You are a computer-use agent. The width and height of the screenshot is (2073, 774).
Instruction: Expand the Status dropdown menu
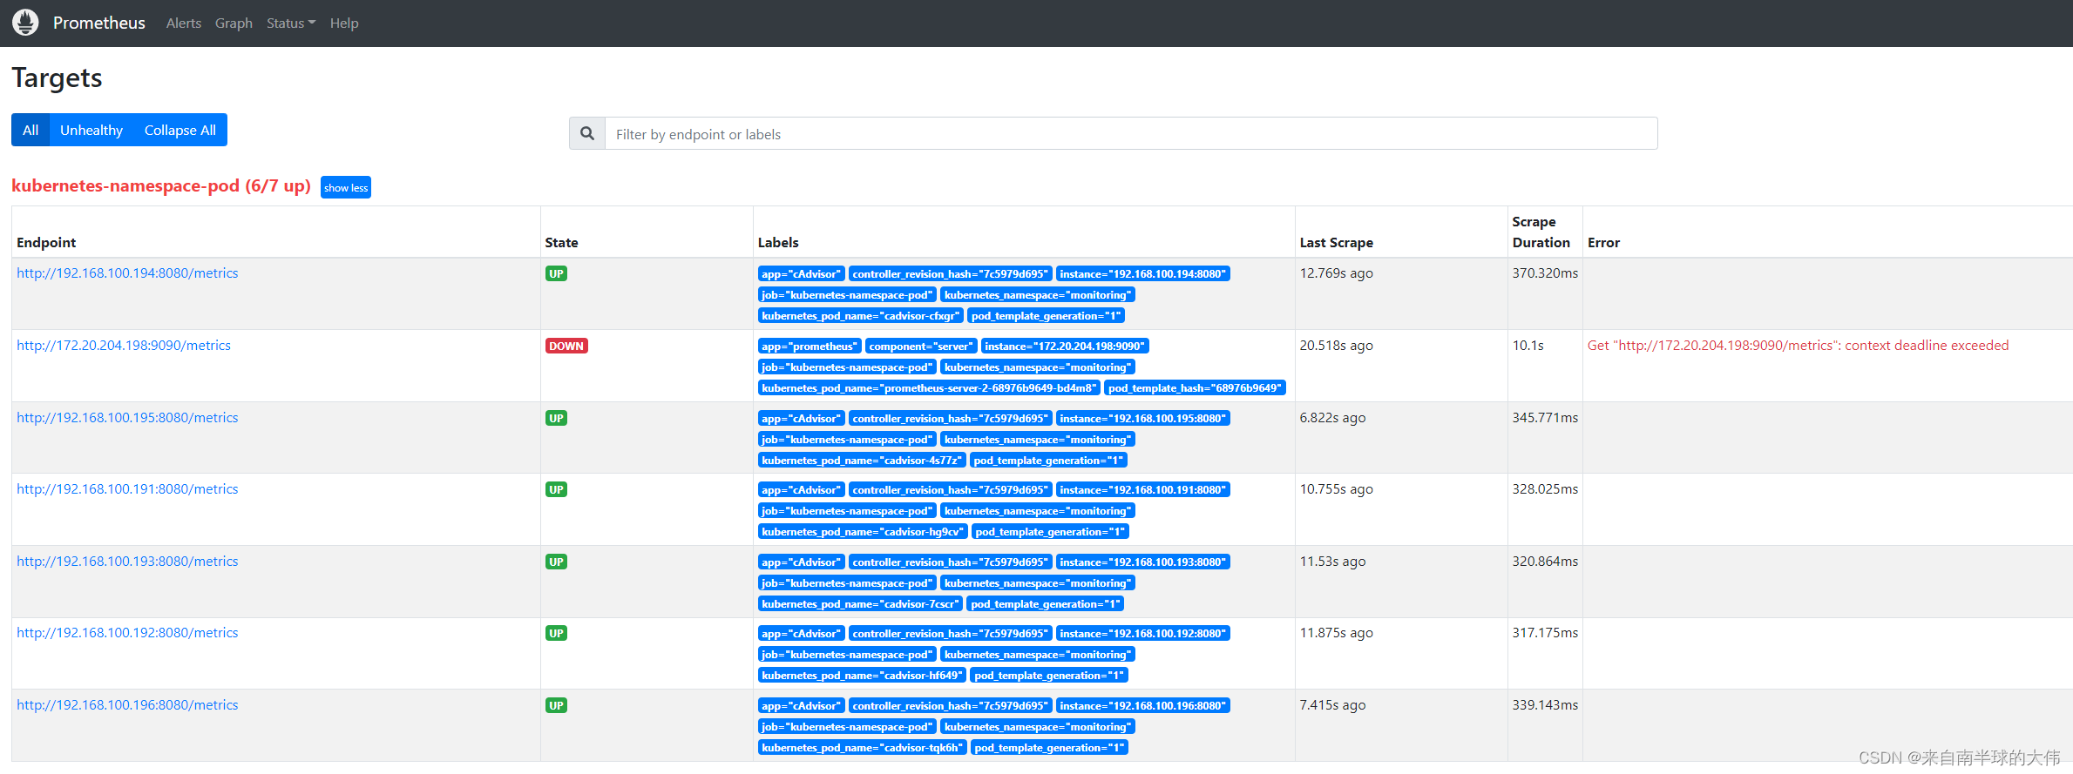291,24
